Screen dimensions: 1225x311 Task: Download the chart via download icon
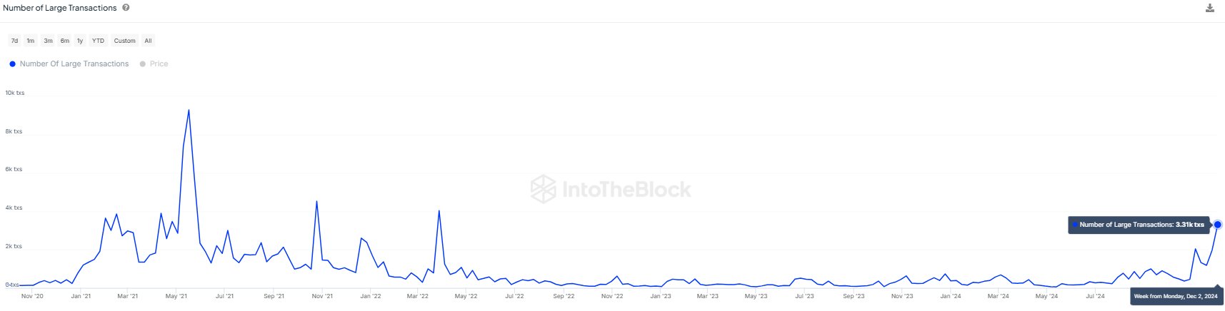[x=1210, y=9]
